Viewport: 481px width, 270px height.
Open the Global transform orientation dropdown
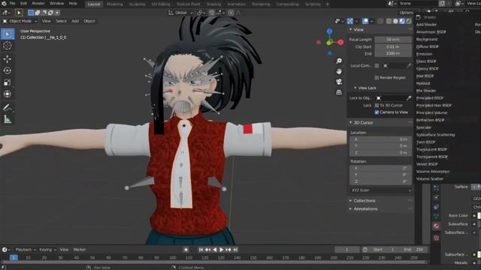click(181, 13)
